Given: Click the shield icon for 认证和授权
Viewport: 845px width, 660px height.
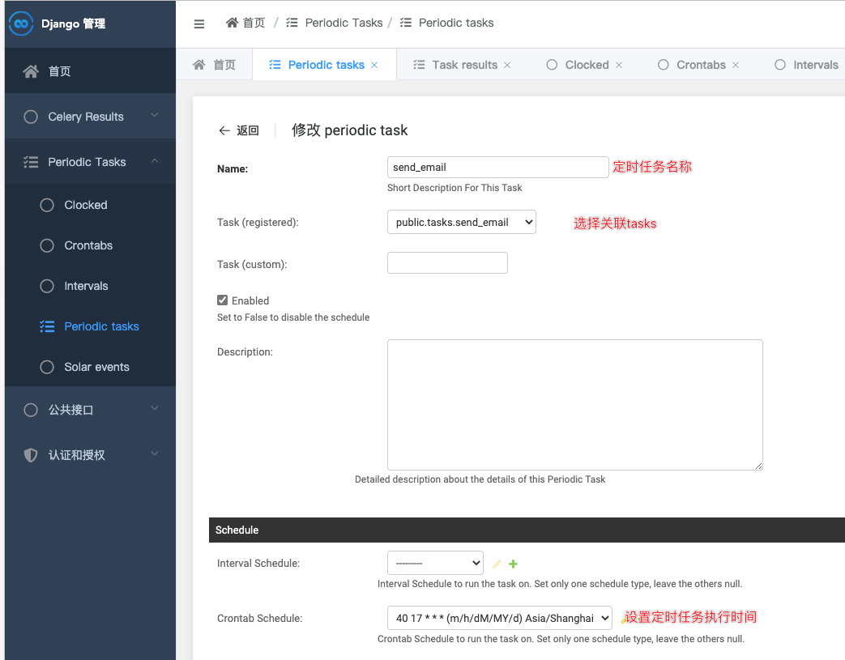Looking at the screenshot, I should tap(31, 455).
